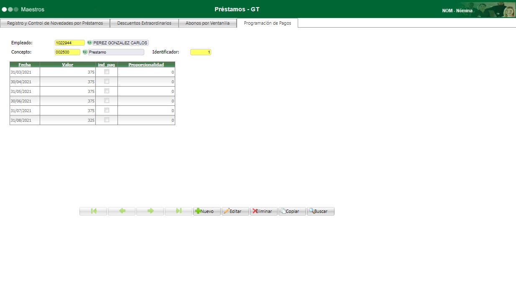This screenshot has height=292, width=516.
Task: Click the 325 value cell
Action: tap(68, 120)
